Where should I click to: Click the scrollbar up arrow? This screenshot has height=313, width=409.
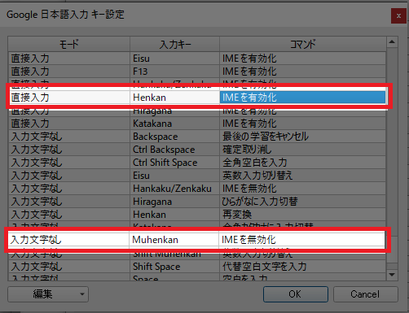(x=392, y=42)
